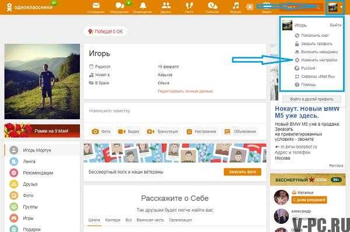350x232 pixels.
Task: Switch to Организация tab
Action: 180,220
